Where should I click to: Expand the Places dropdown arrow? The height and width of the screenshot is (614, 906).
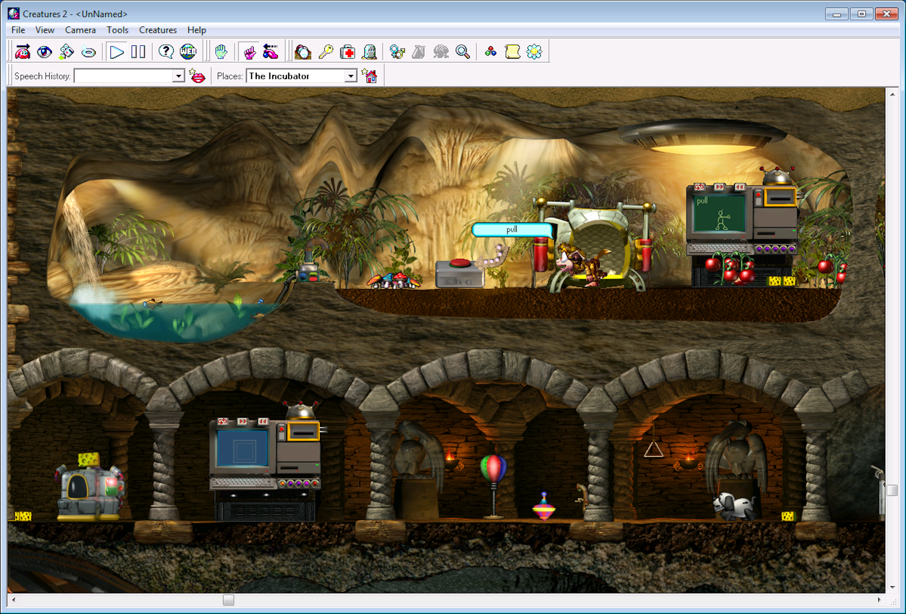(350, 76)
